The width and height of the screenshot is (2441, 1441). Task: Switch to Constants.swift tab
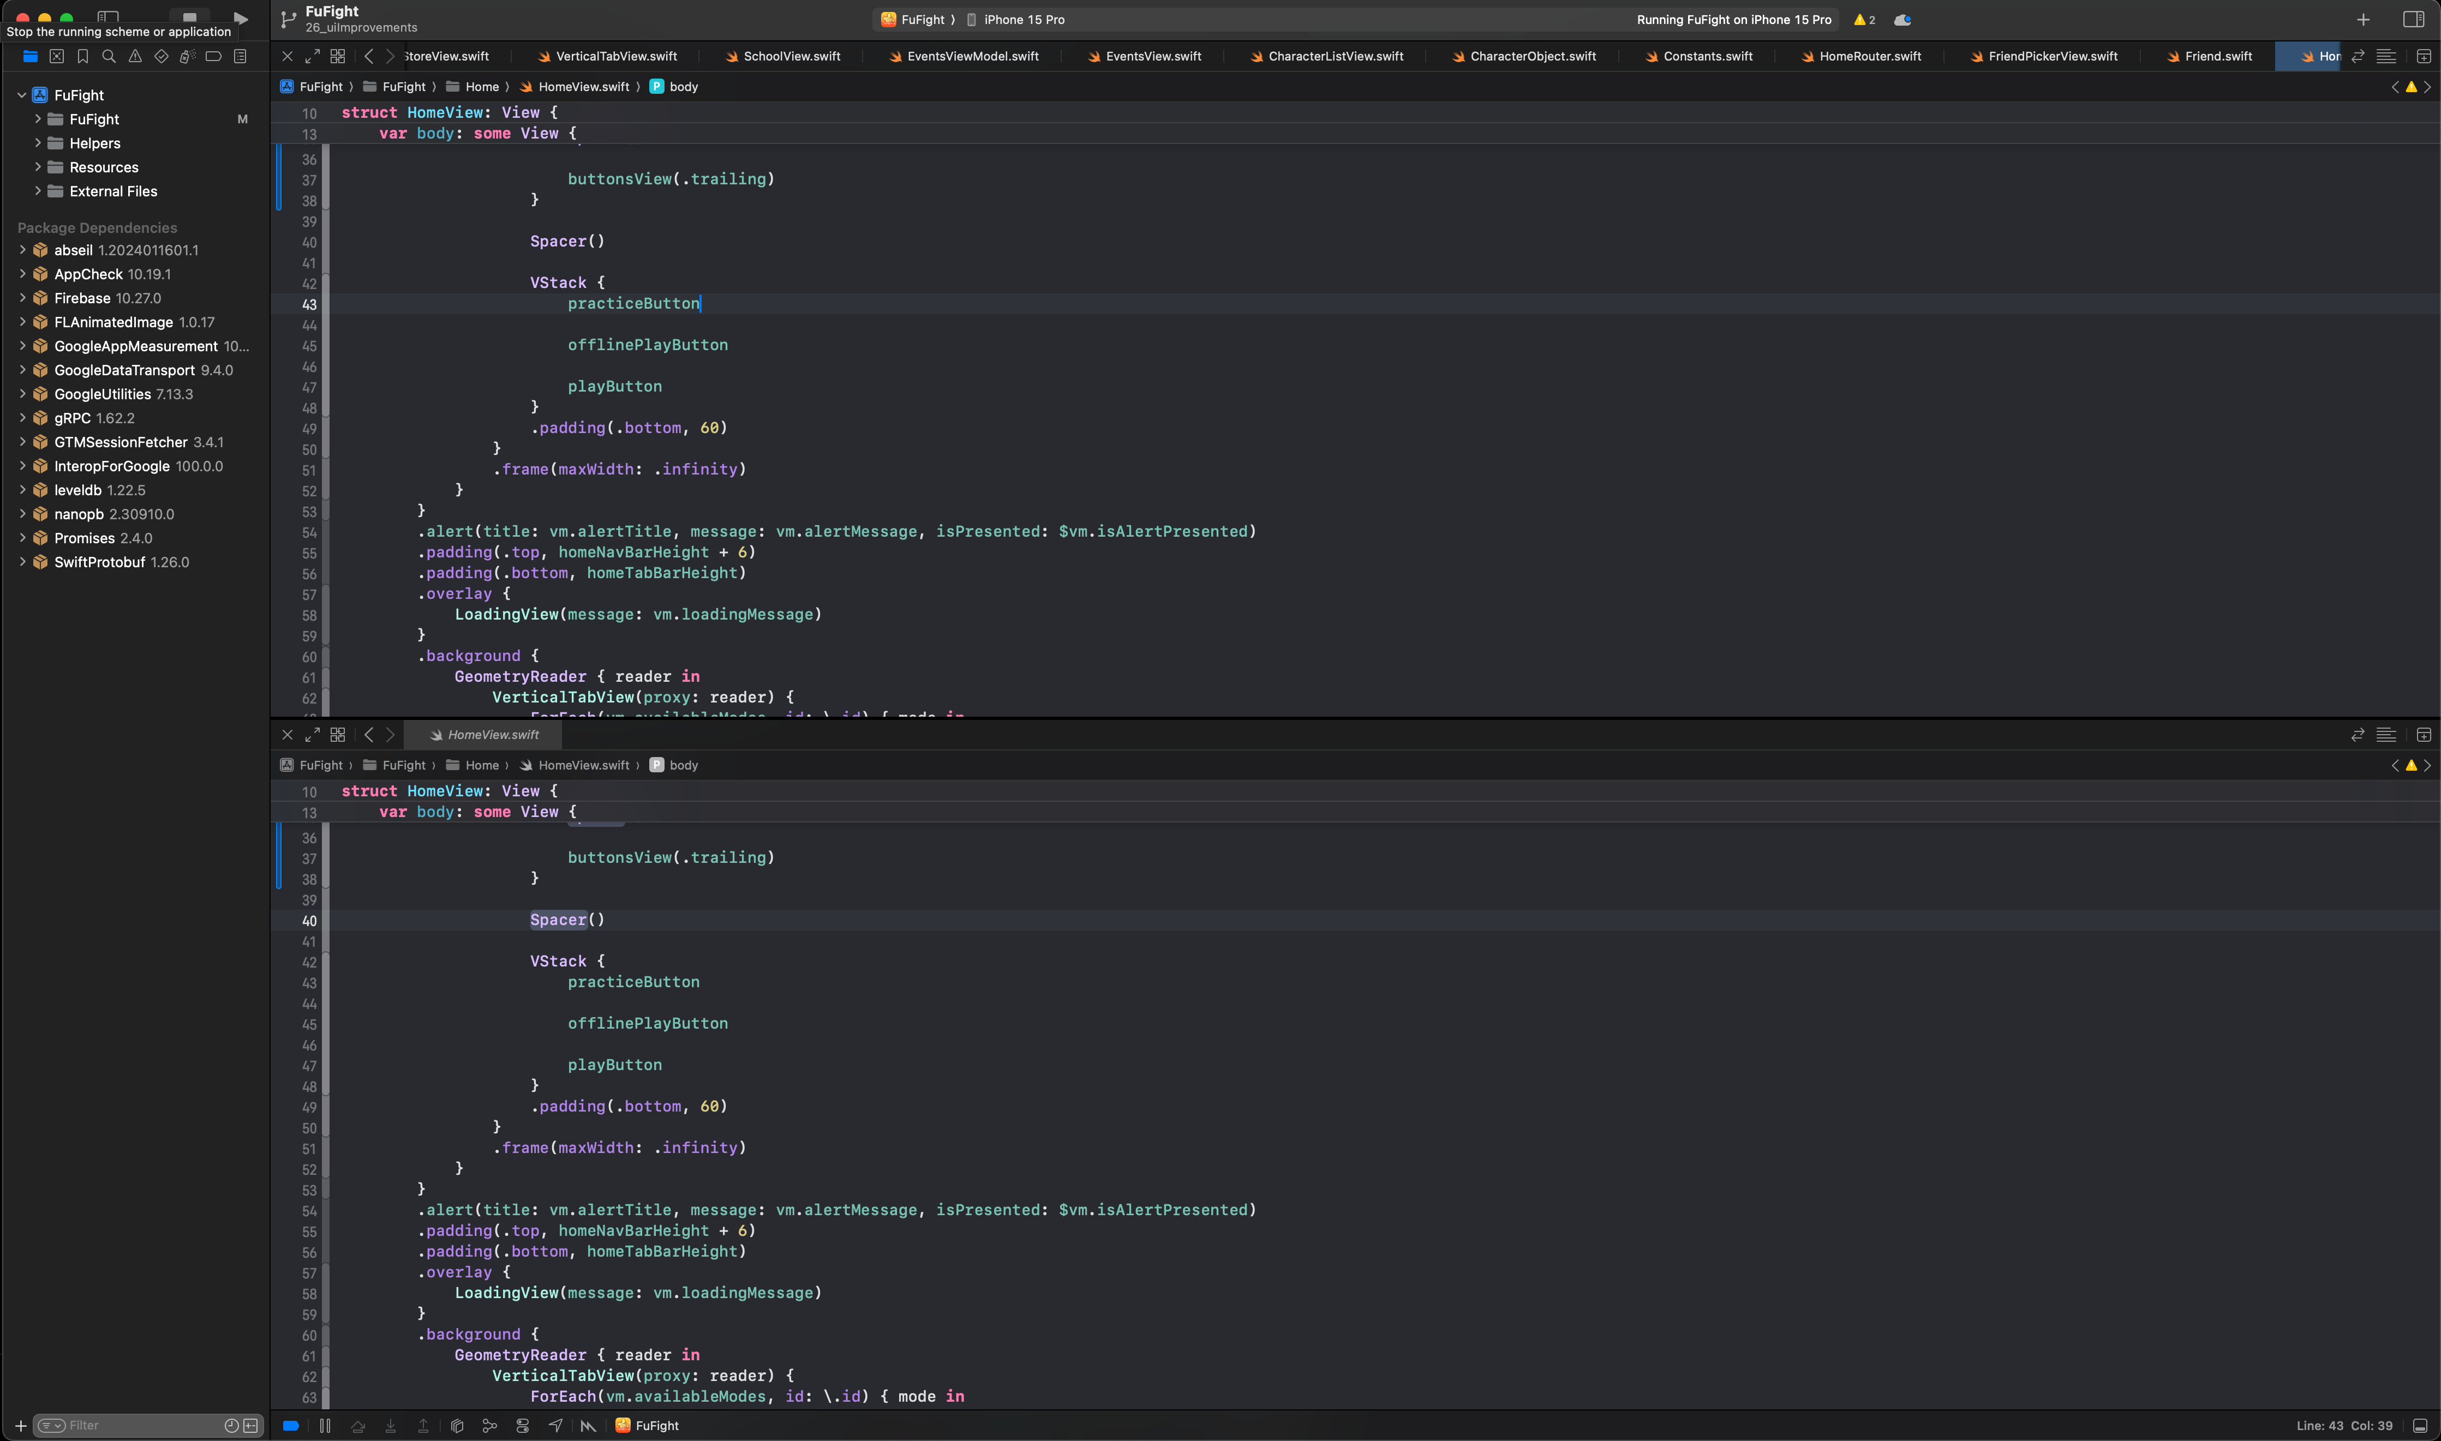pyautogui.click(x=1699, y=56)
